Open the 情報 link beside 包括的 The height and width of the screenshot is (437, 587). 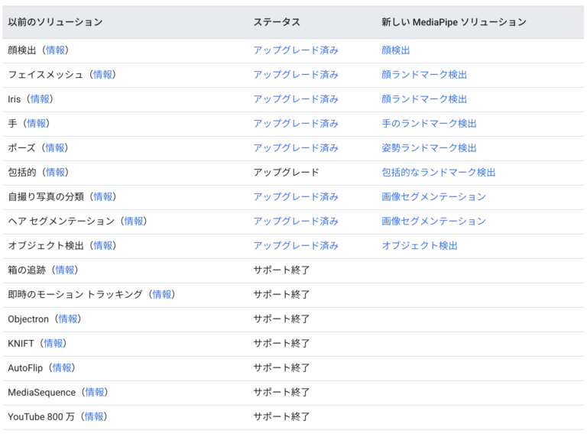point(55,173)
